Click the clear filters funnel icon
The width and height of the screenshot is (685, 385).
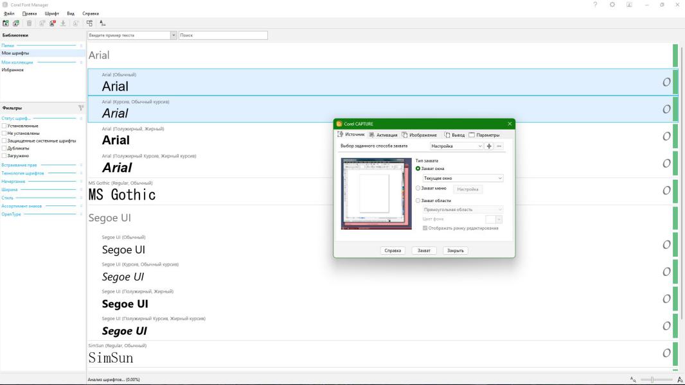(81, 108)
